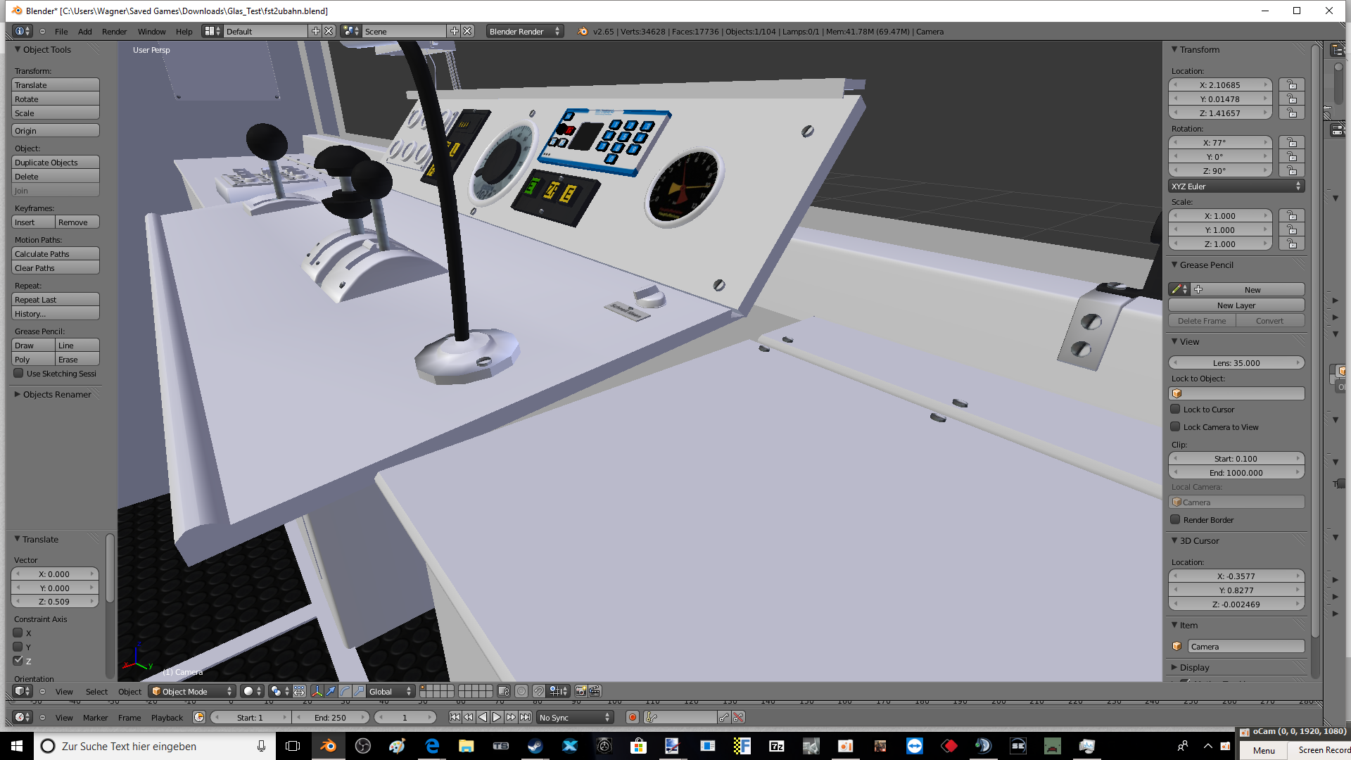Enable Lock to Cursor checkbox
This screenshot has width=1351, height=760.
pyautogui.click(x=1175, y=409)
